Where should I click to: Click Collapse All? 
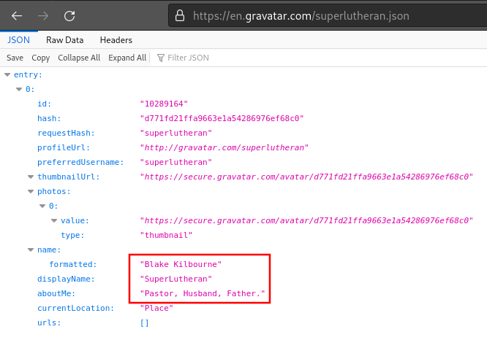pos(79,58)
